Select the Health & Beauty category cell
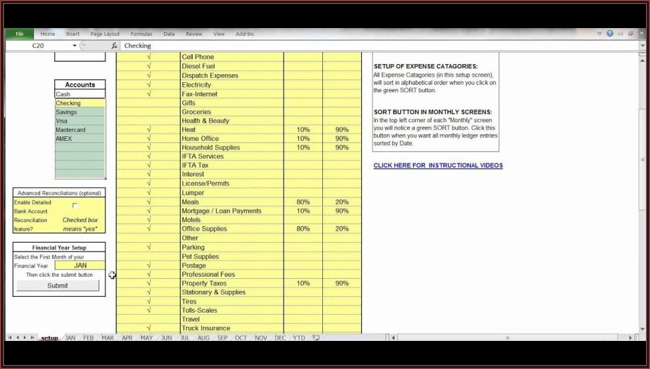This screenshot has width=650, height=369. [232, 120]
